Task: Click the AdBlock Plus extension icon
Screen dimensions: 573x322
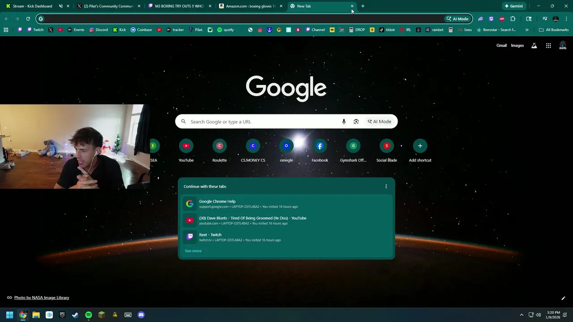Action: pyautogui.click(x=502, y=19)
